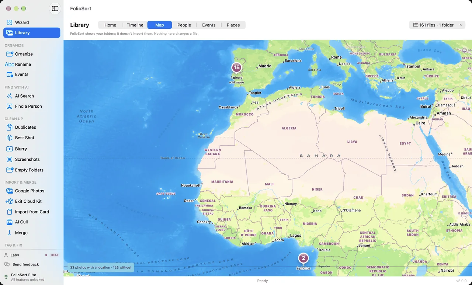Screen dimensions: 472x285
Task: Click the Abc Rename icon
Action: (10, 65)
